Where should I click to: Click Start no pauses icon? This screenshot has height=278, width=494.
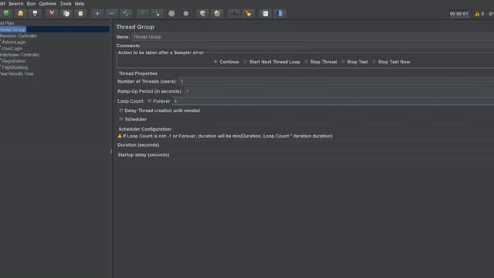pos(157,14)
